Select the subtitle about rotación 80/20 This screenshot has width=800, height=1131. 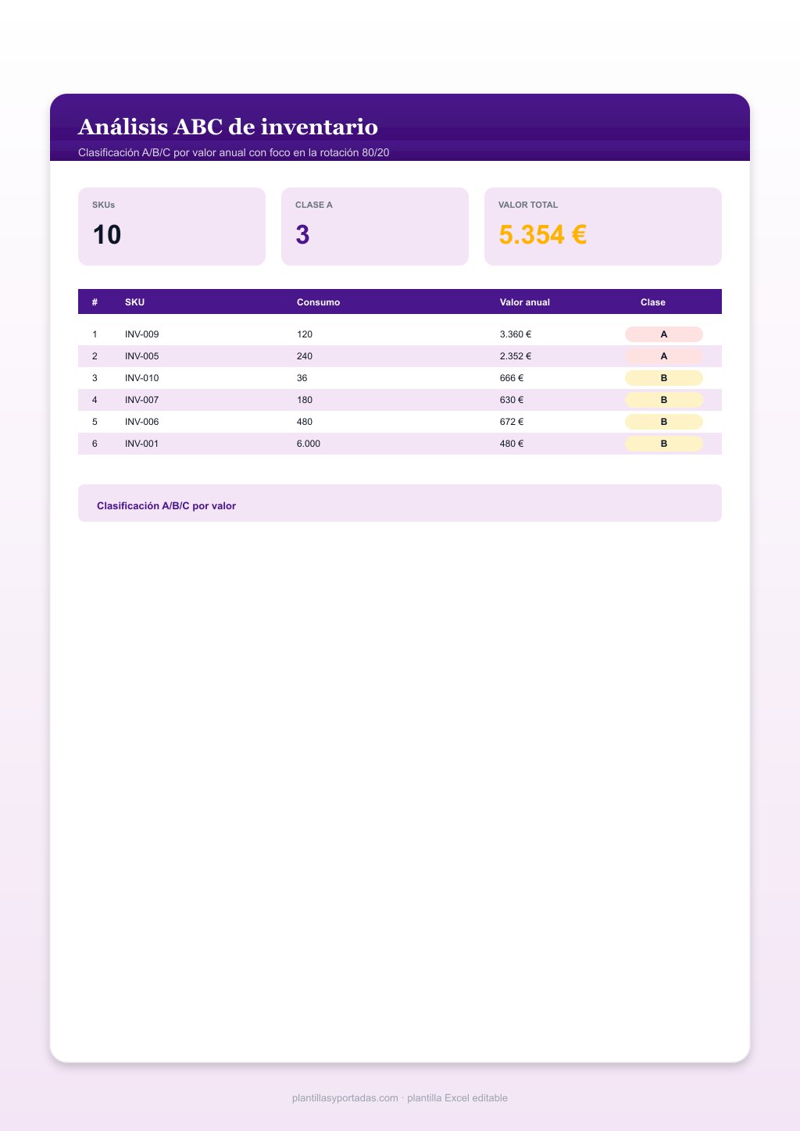tap(234, 152)
